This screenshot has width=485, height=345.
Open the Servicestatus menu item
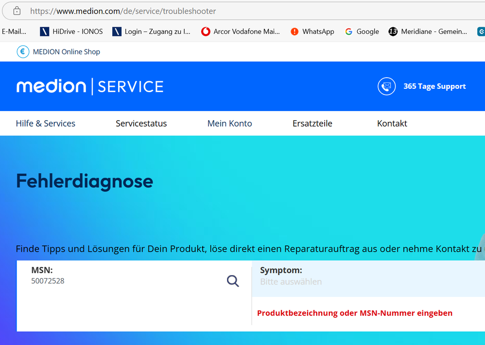141,123
